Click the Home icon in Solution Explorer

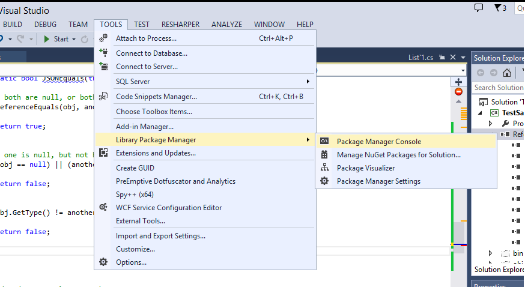[x=508, y=73]
